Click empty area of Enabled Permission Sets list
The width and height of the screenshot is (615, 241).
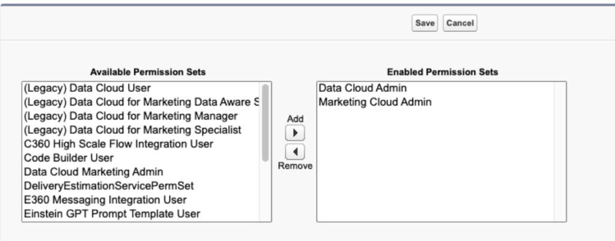[x=435, y=165]
